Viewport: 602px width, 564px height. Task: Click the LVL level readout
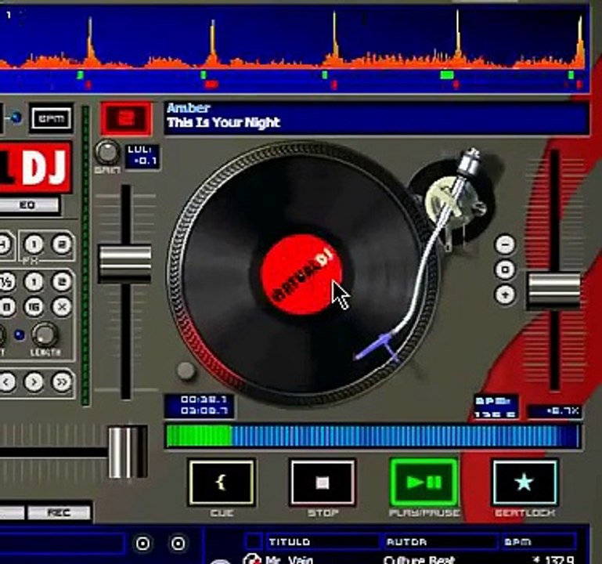point(142,155)
